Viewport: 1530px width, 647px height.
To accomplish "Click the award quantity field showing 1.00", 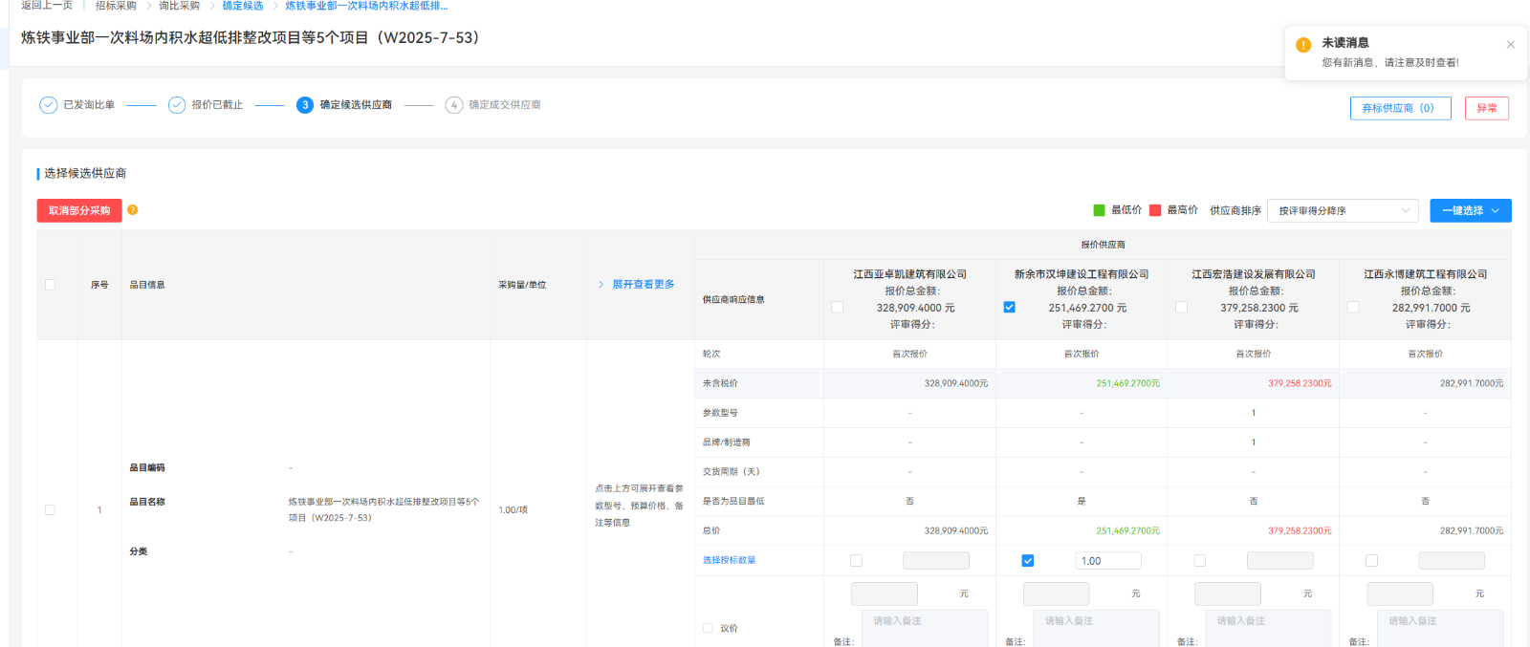I will [1108, 561].
